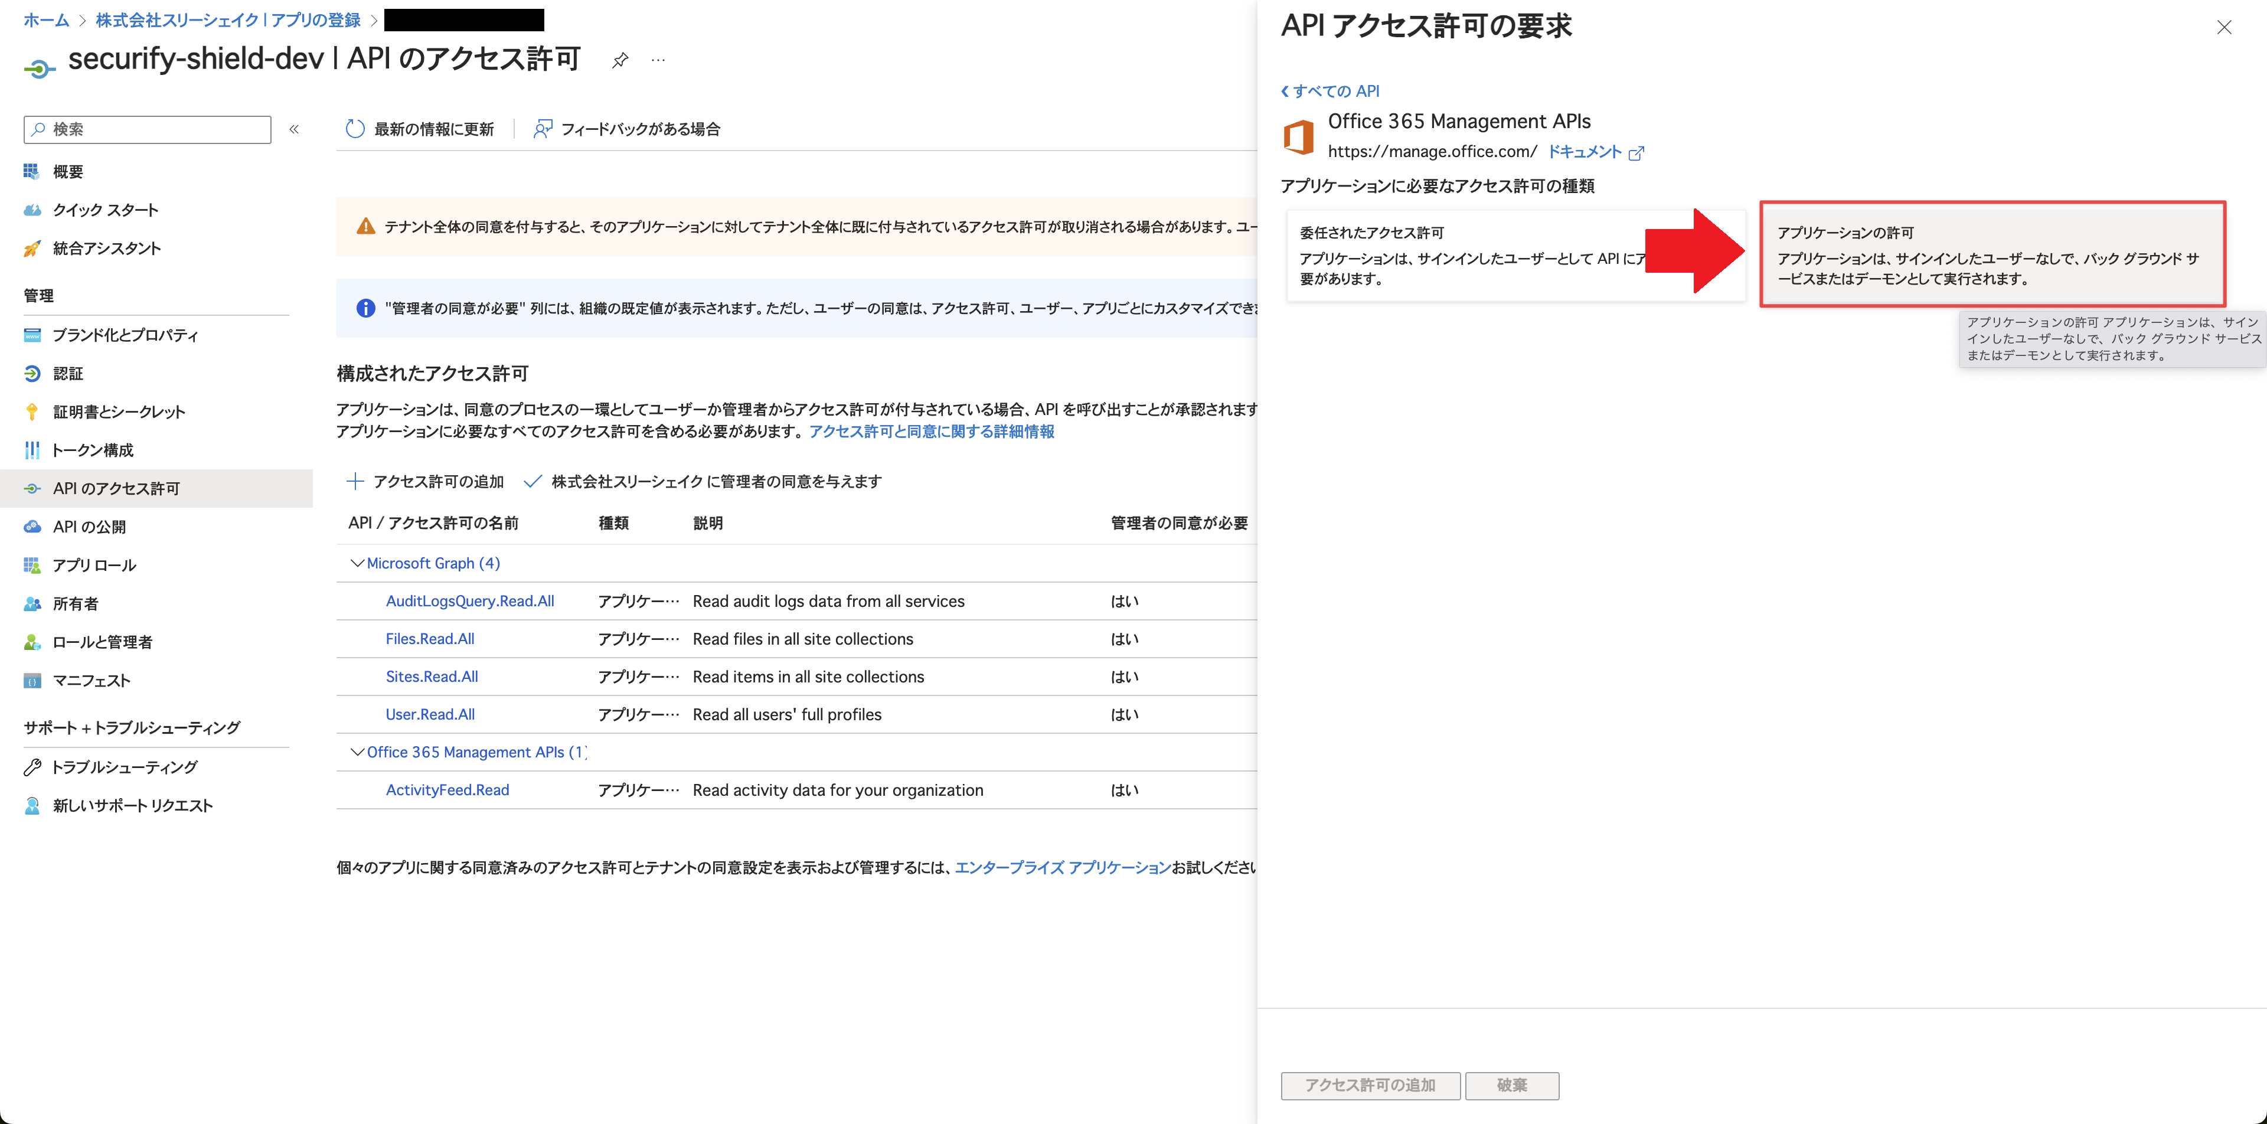Click the クイック スタート cloud icon
This screenshot has width=2267, height=1124.
(x=32, y=210)
